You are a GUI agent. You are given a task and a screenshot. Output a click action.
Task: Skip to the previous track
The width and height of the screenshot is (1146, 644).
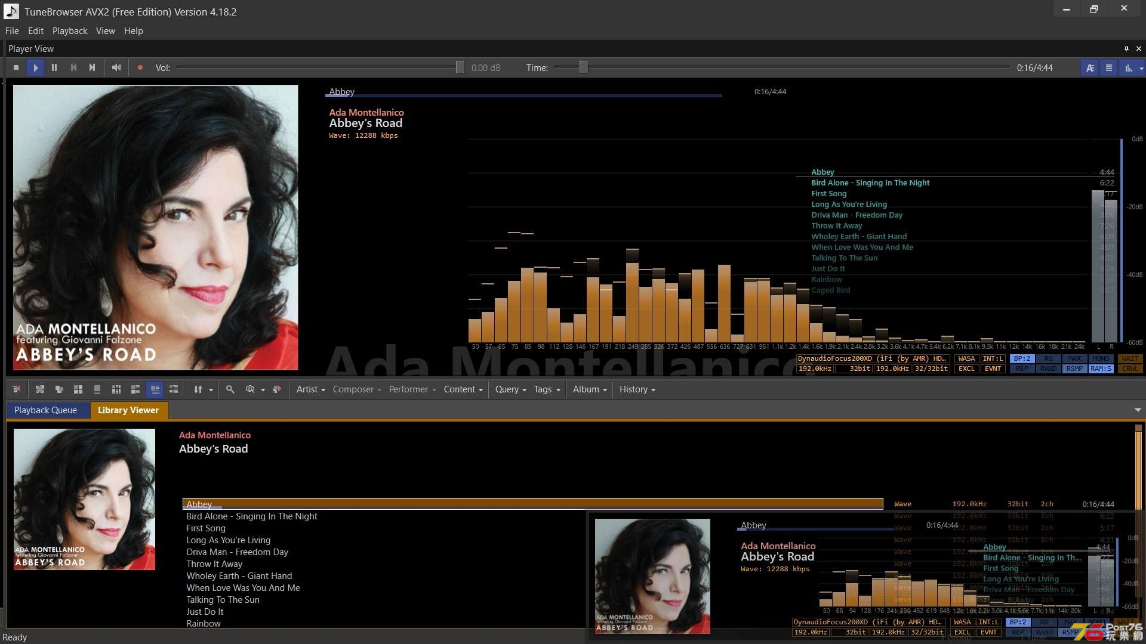[73, 68]
